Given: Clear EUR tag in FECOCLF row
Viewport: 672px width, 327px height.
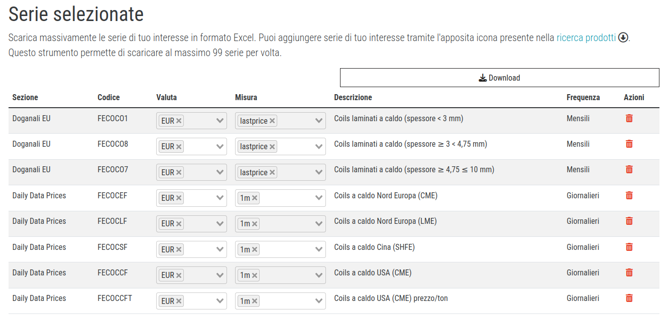Looking at the screenshot, I should (x=179, y=224).
